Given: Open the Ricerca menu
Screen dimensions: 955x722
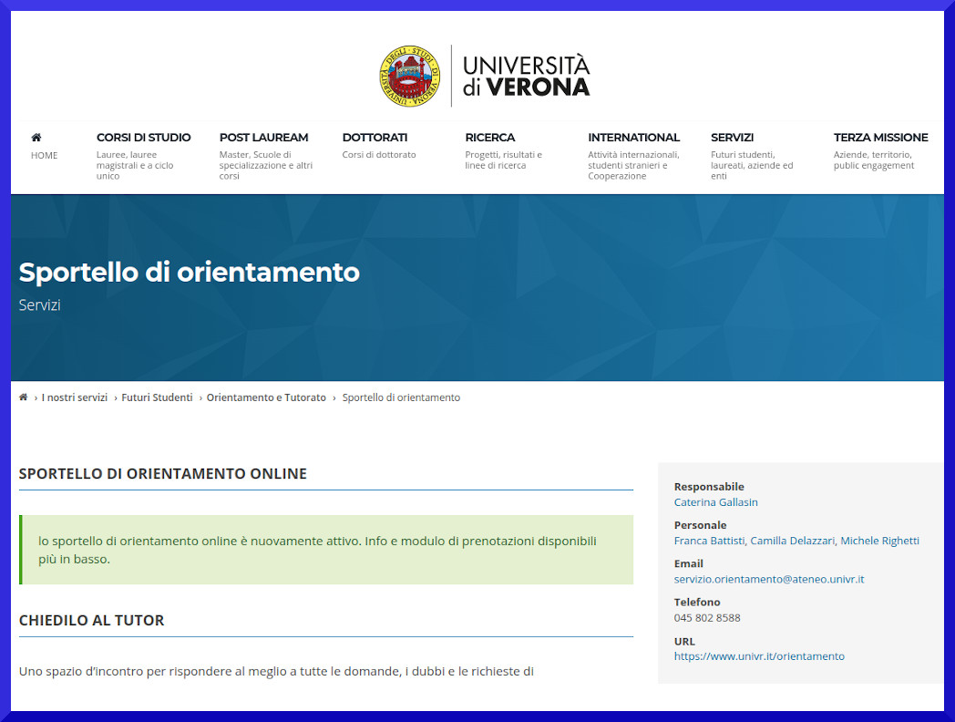Looking at the screenshot, I should point(489,138).
